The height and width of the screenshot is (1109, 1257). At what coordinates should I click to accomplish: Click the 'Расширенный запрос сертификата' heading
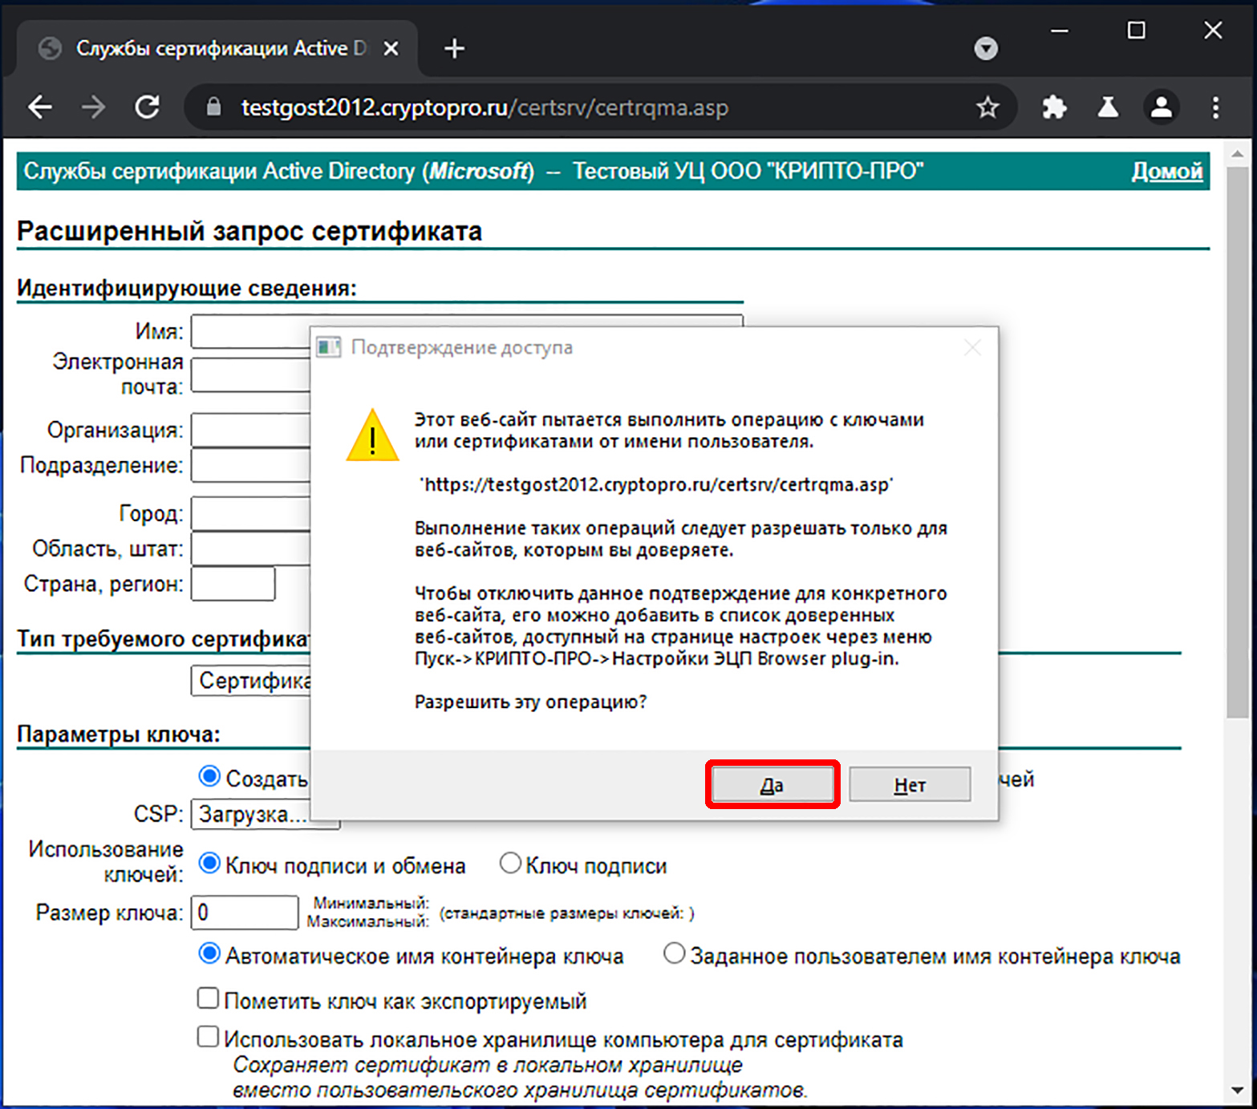click(x=249, y=231)
